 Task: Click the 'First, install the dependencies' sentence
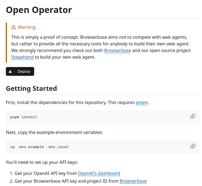(x=78, y=102)
